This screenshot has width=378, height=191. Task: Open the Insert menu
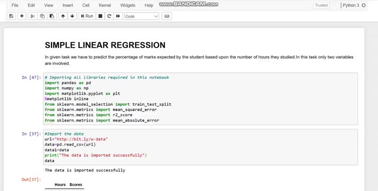(68, 5)
